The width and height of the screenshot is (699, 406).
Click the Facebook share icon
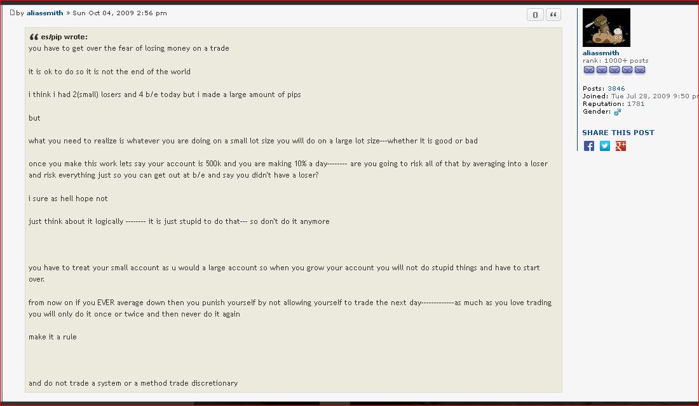point(589,146)
